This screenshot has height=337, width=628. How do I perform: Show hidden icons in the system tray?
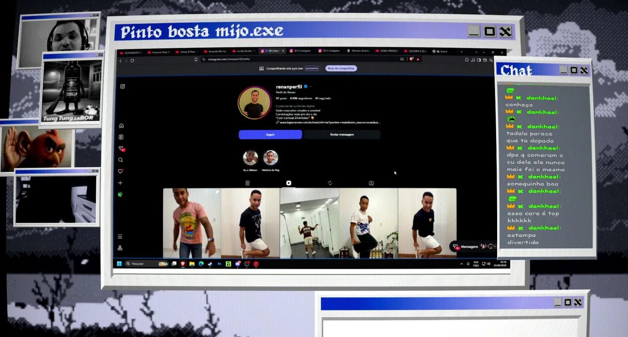pos(461,264)
